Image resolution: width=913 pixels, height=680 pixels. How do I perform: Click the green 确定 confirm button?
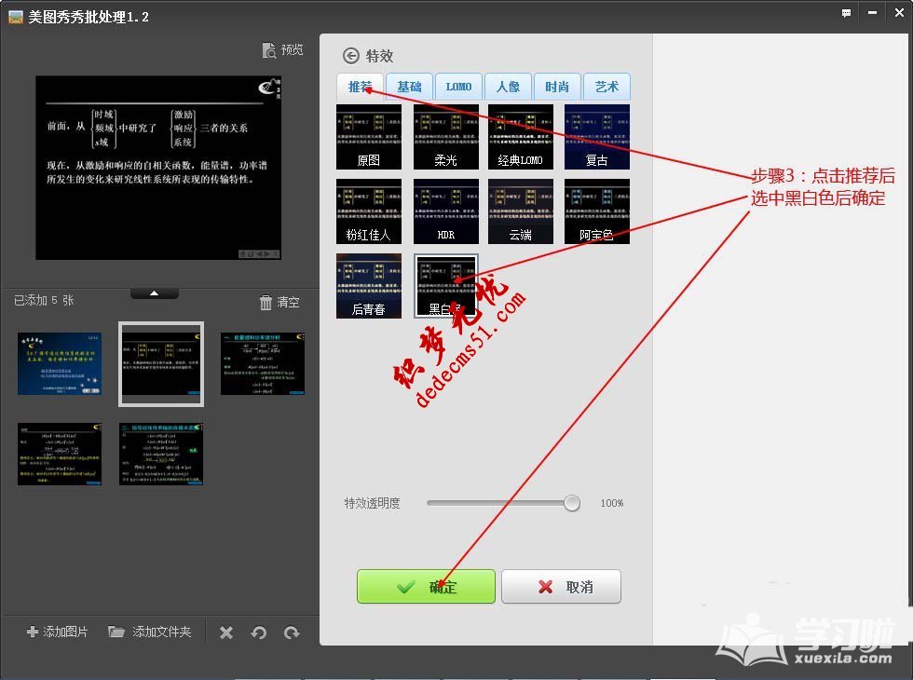pos(426,587)
